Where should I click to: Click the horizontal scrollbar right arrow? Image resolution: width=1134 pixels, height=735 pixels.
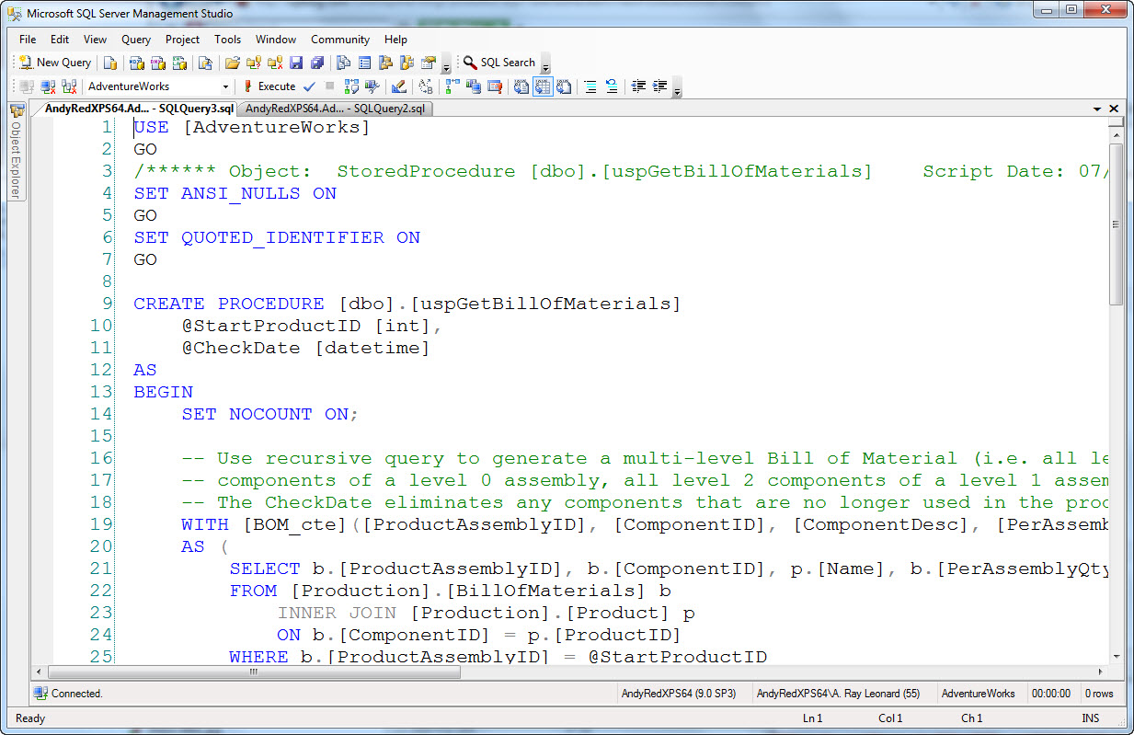click(1100, 672)
